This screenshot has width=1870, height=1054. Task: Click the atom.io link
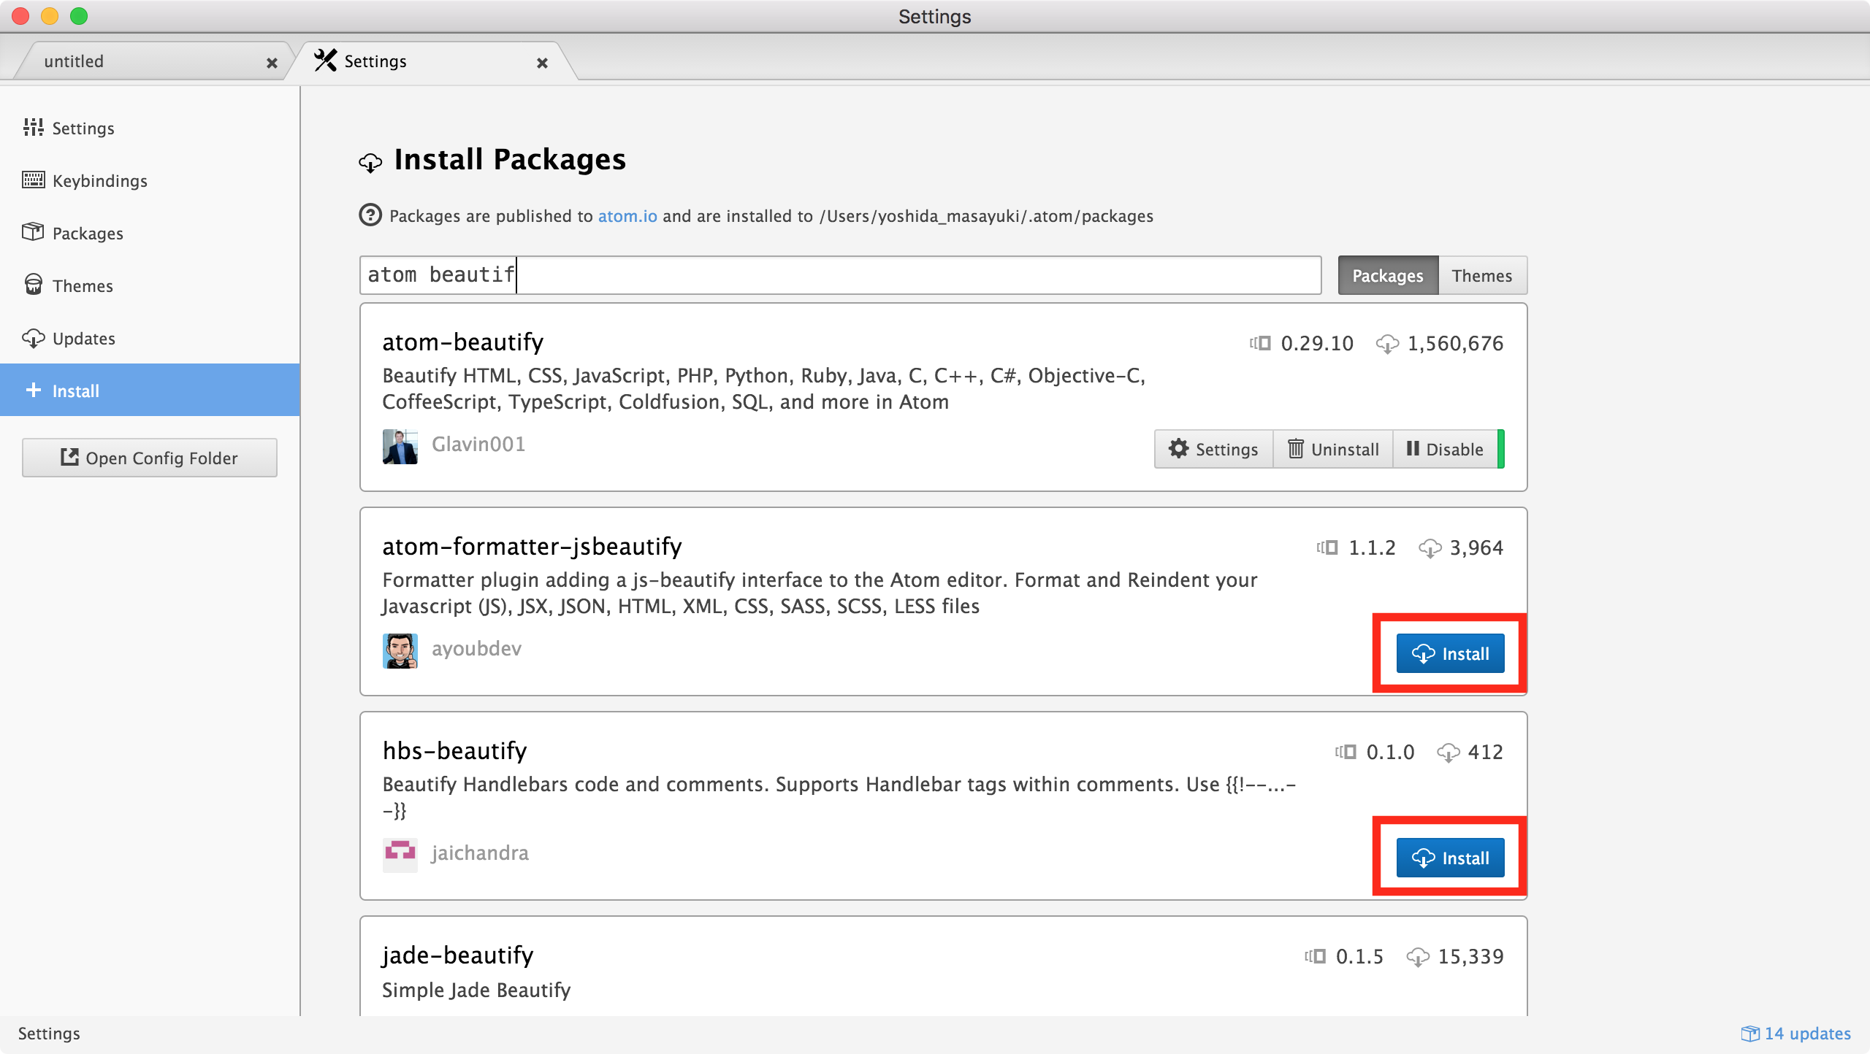click(627, 216)
